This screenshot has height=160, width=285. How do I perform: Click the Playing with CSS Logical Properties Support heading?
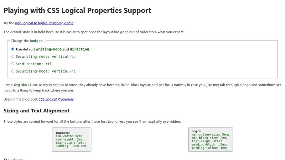[77, 10]
